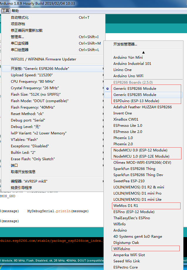This screenshot has height=270, width=187.
Task: Expand Reset Method ck submenu
Action: coord(53,114)
